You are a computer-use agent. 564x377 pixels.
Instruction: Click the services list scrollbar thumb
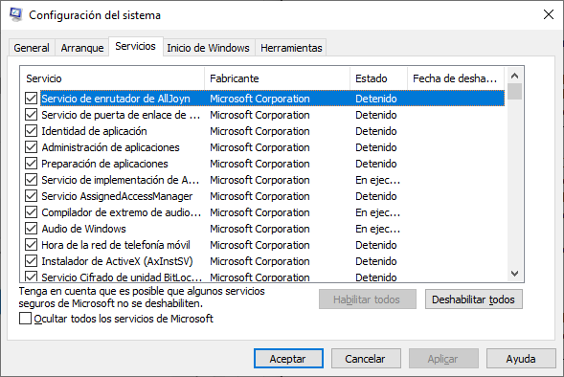coord(514,91)
